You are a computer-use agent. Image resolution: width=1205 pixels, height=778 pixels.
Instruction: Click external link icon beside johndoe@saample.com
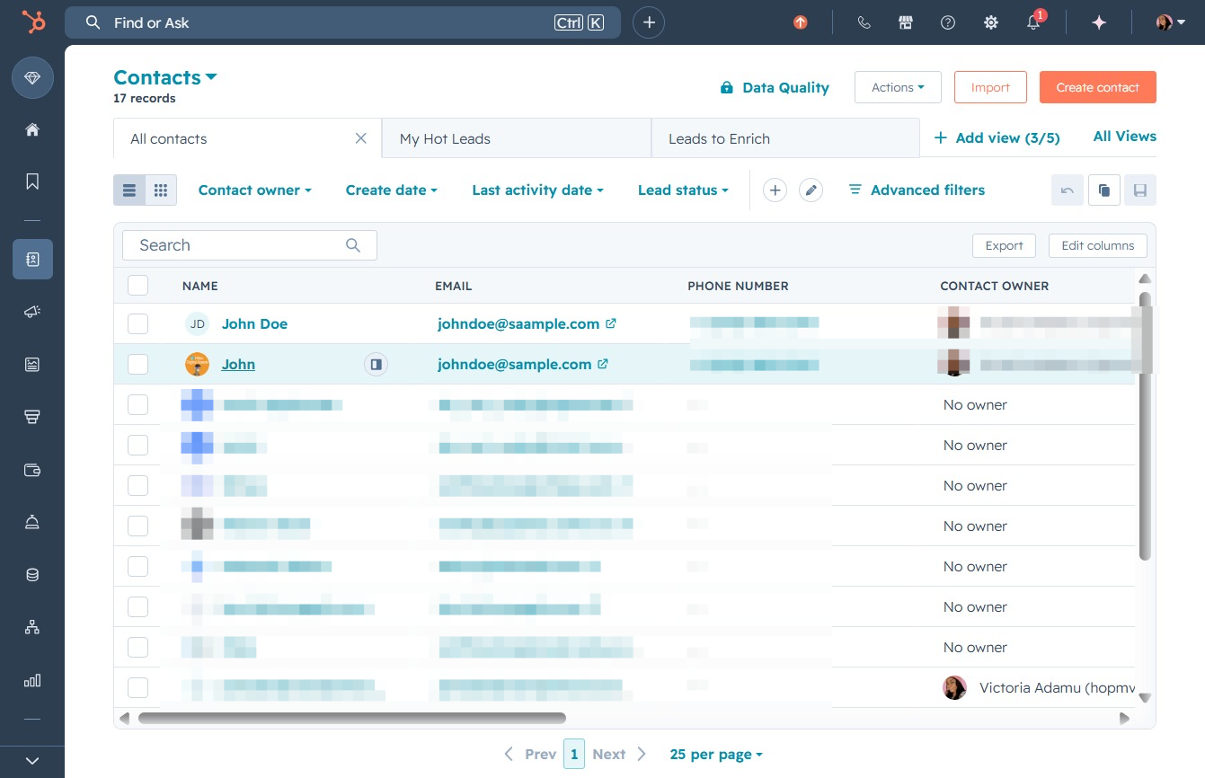[611, 323]
